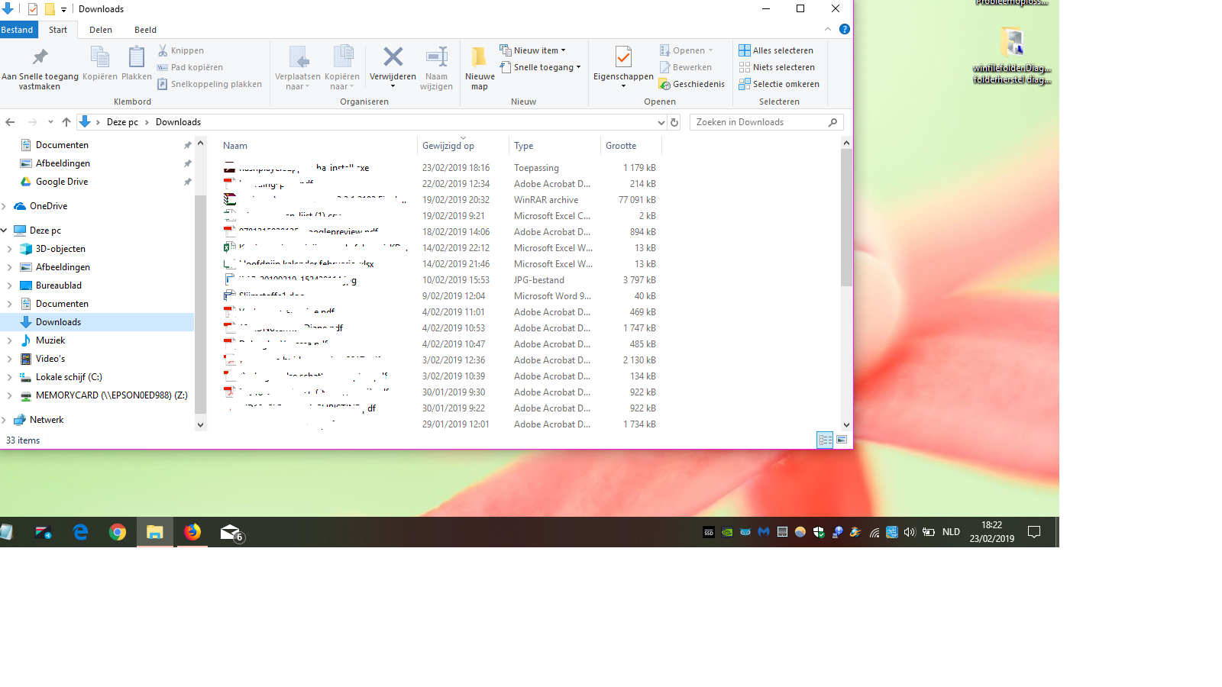Go back with the left arrow

coord(10,122)
